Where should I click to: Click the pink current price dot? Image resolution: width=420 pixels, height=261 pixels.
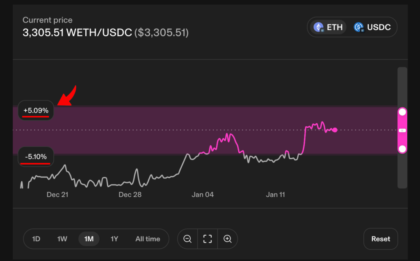335,130
